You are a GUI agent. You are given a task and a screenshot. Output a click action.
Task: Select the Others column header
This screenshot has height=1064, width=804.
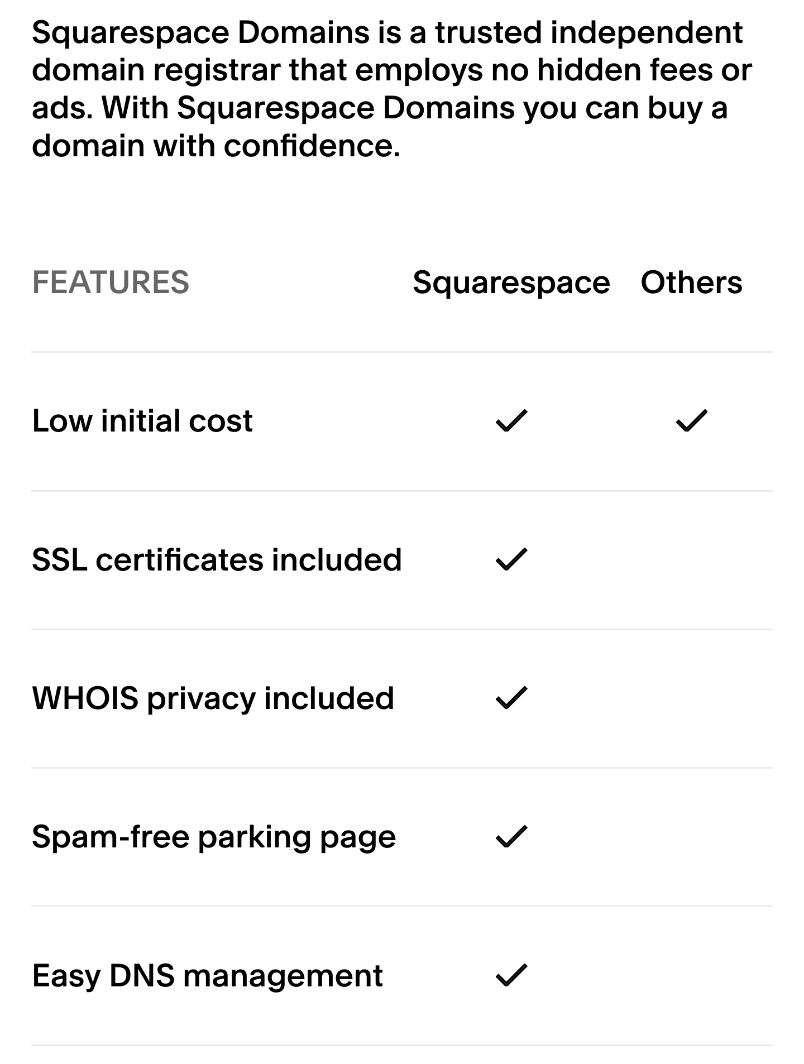tap(691, 282)
